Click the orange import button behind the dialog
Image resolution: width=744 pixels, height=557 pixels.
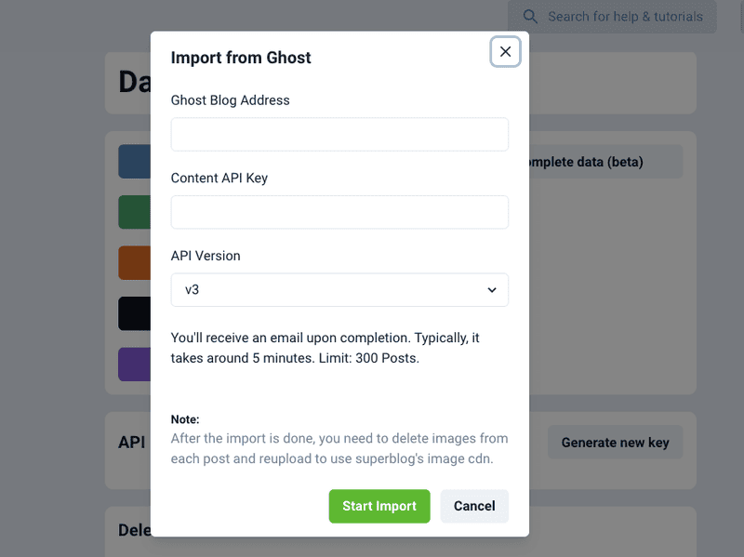(x=135, y=263)
